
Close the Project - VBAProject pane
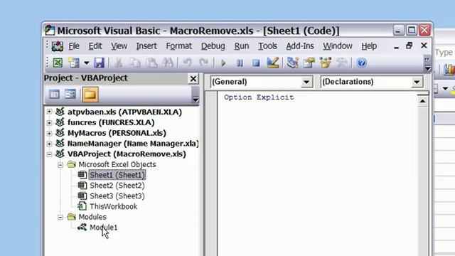[193, 79]
